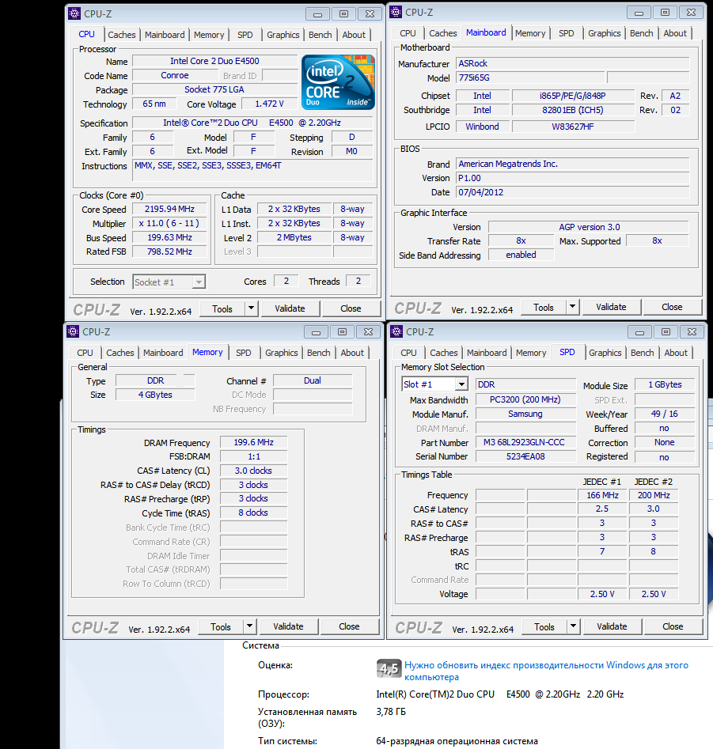Expand Tools arrow in the SPD window
Viewport: 713px width, 749px height.
coord(573,626)
